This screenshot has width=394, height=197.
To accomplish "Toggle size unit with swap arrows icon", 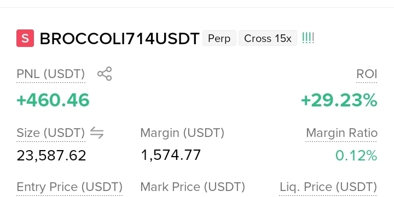I will [x=97, y=133].
